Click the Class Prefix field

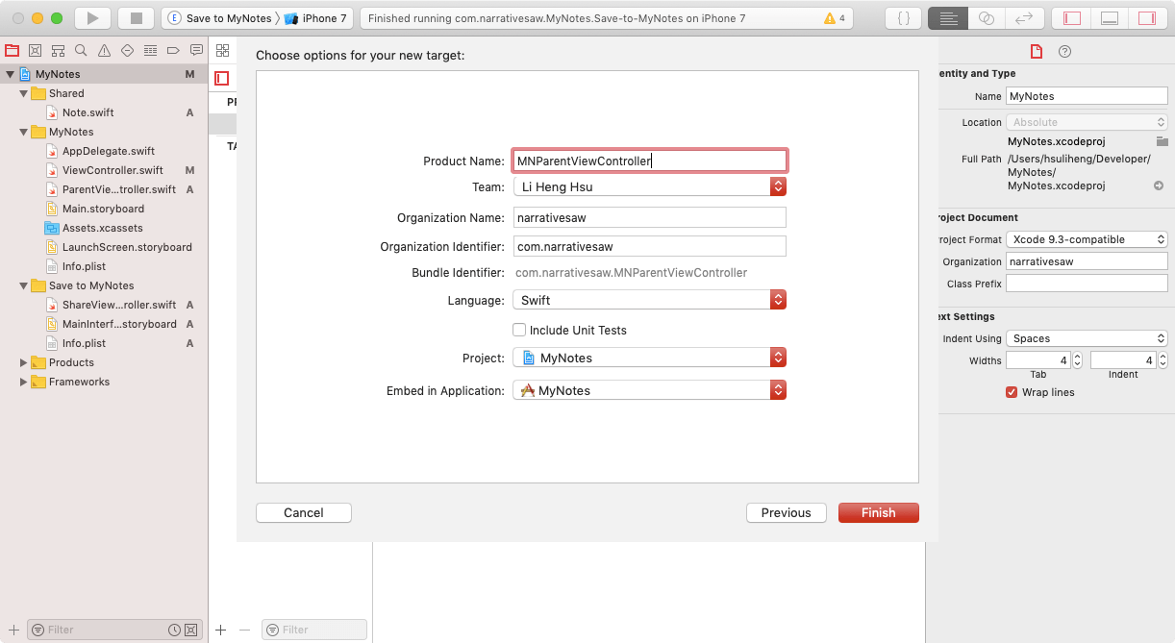pos(1087,284)
